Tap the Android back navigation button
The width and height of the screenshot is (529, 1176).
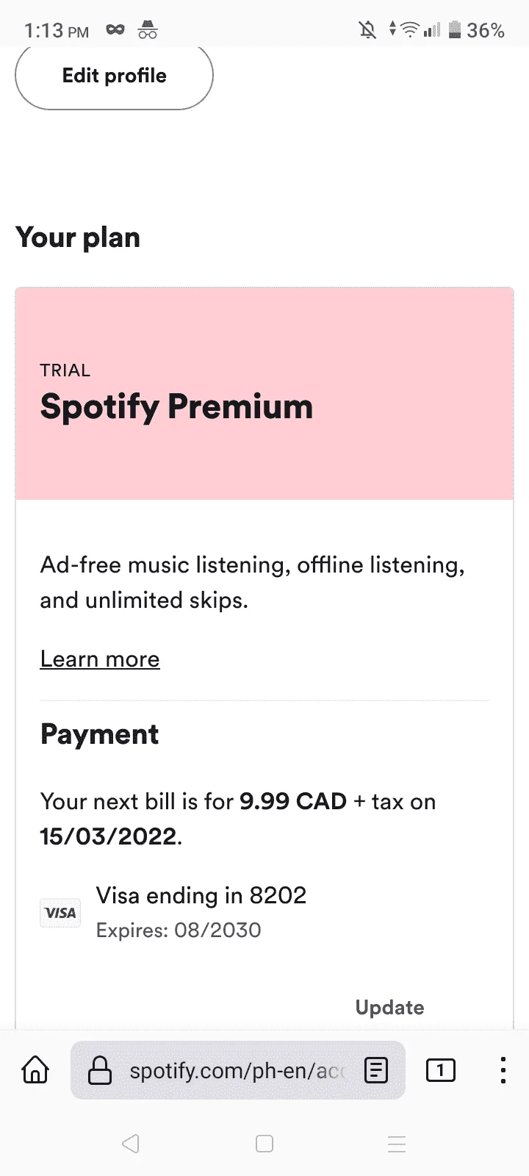(x=131, y=1144)
